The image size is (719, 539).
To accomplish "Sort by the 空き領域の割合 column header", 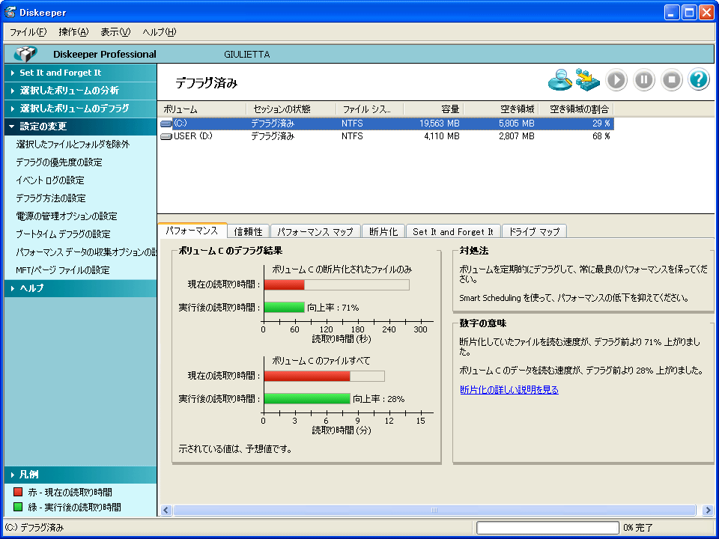I will 575,109.
